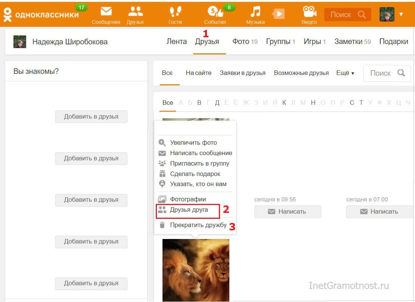The height and width of the screenshot is (302, 415).
Task: Click the Друзья people icon in header
Action: click(x=135, y=13)
